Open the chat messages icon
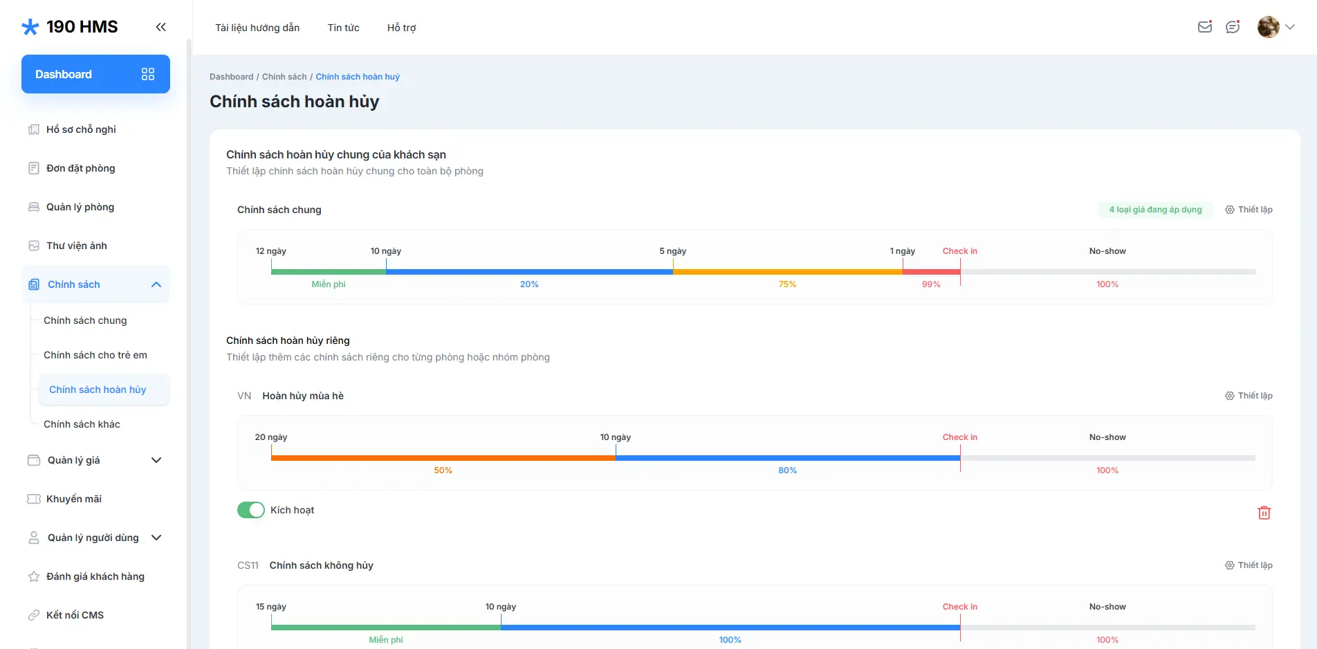The image size is (1317, 649). coord(1232,27)
